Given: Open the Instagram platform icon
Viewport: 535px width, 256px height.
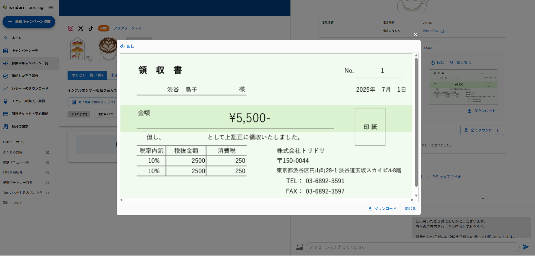Looking at the screenshot, I should (x=70, y=28).
